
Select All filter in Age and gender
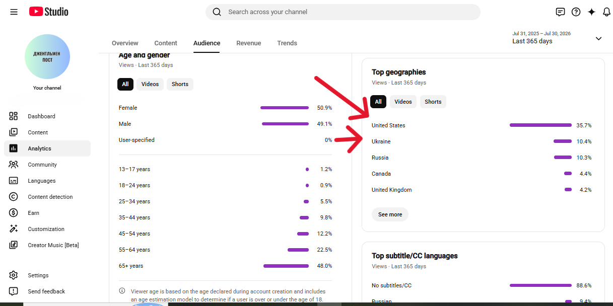(125, 84)
